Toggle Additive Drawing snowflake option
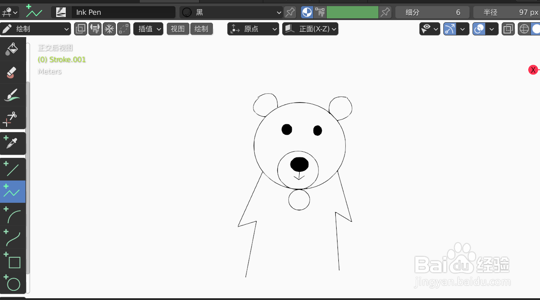540x300 pixels. coord(109,29)
